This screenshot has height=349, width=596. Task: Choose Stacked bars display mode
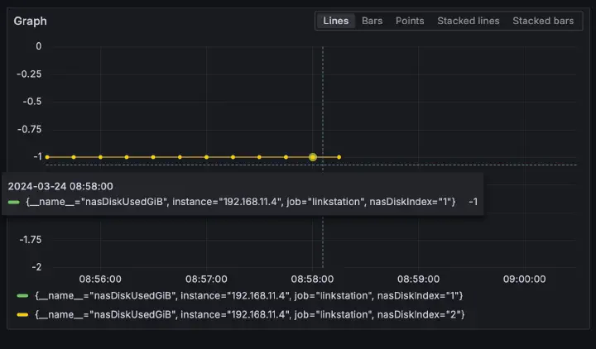[543, 21]
